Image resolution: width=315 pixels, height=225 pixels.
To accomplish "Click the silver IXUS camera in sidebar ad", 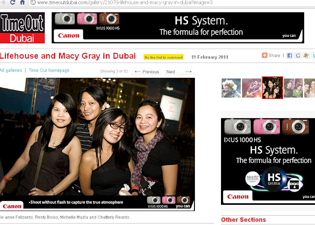I will (x=238, y=127).
